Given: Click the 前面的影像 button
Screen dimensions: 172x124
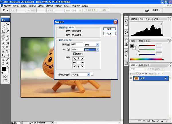Looking at the screenshot, I should tap(91, 10).
